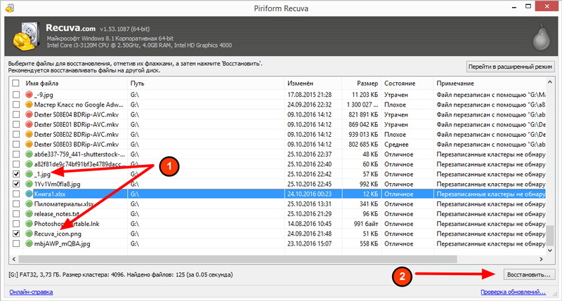Check the box for Мастер Класс по Google file
This screenshot has height=301, width=562.
click(x=16, y=105)
